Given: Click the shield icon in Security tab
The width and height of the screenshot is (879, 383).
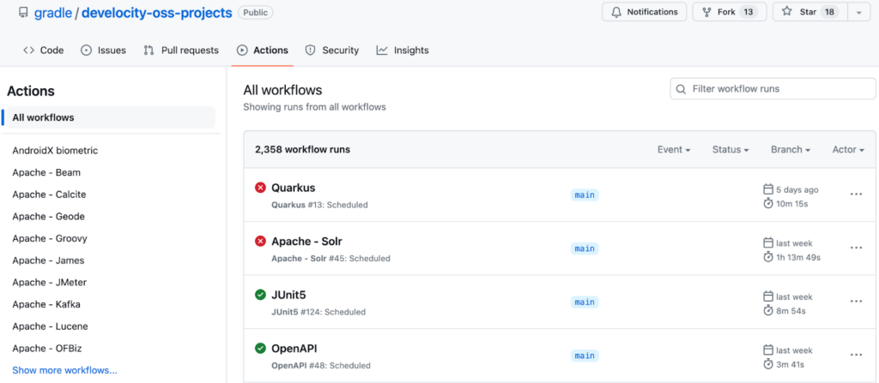Looking at the screenshot, I should 310,51.
